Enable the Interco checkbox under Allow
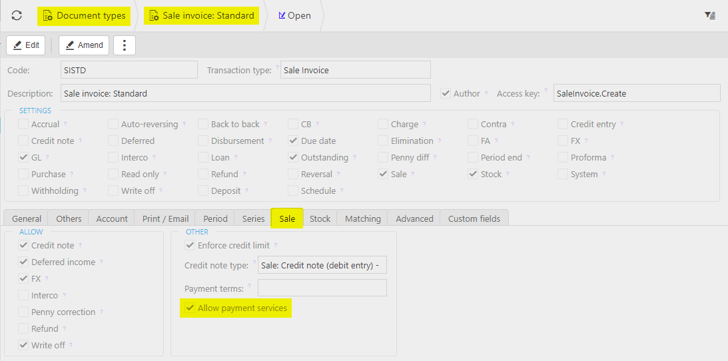Screen dimensions: 728x361 [23, 296]
